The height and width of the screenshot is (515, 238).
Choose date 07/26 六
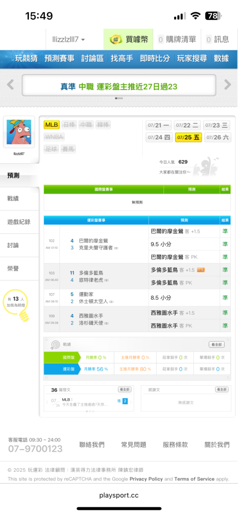pyautogui.click(x=217, y=138)
